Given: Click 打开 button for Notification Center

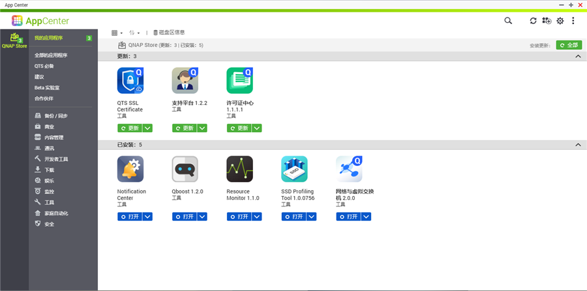Looking at the screenshot, I should tap(129, 217).
